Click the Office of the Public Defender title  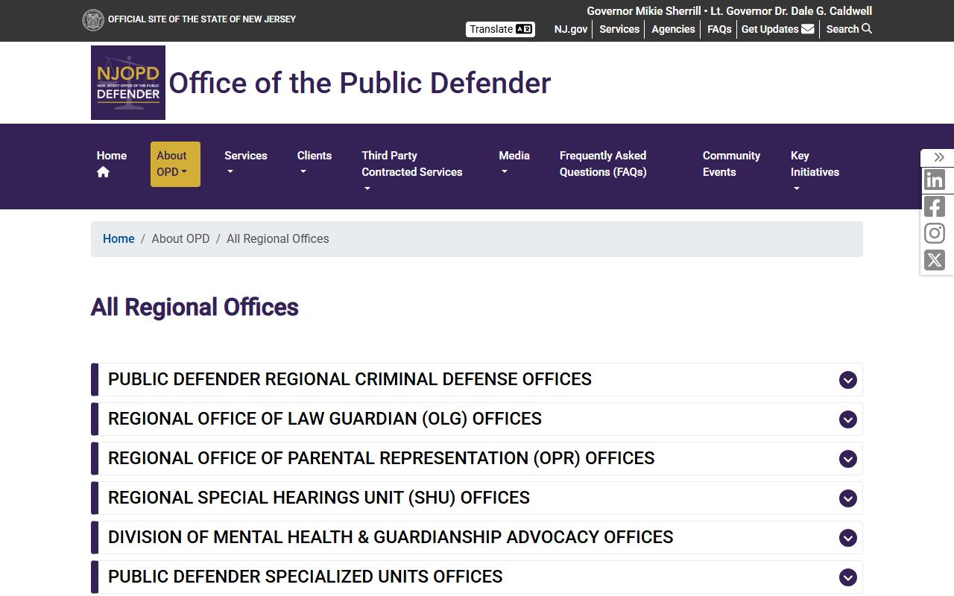360,83
